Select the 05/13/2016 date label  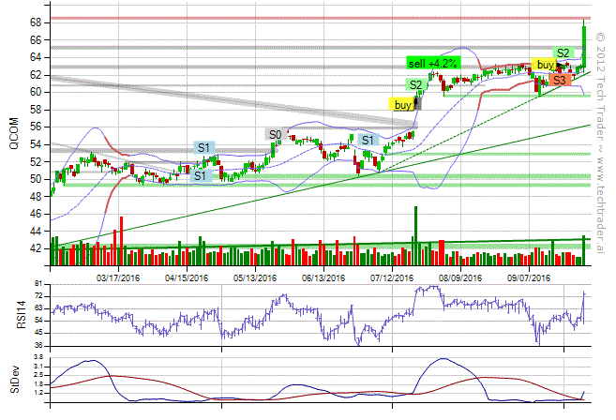pyautogui.click(x=255, y=277)
